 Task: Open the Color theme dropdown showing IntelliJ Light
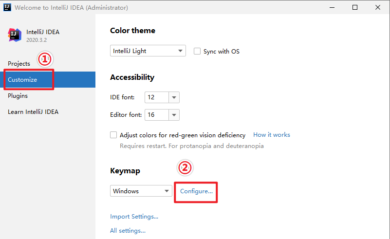[148, 51]
